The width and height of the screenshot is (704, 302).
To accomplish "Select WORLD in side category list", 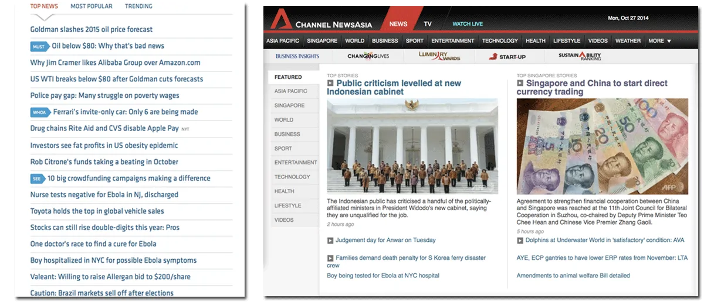I will (x=294, y=120).
